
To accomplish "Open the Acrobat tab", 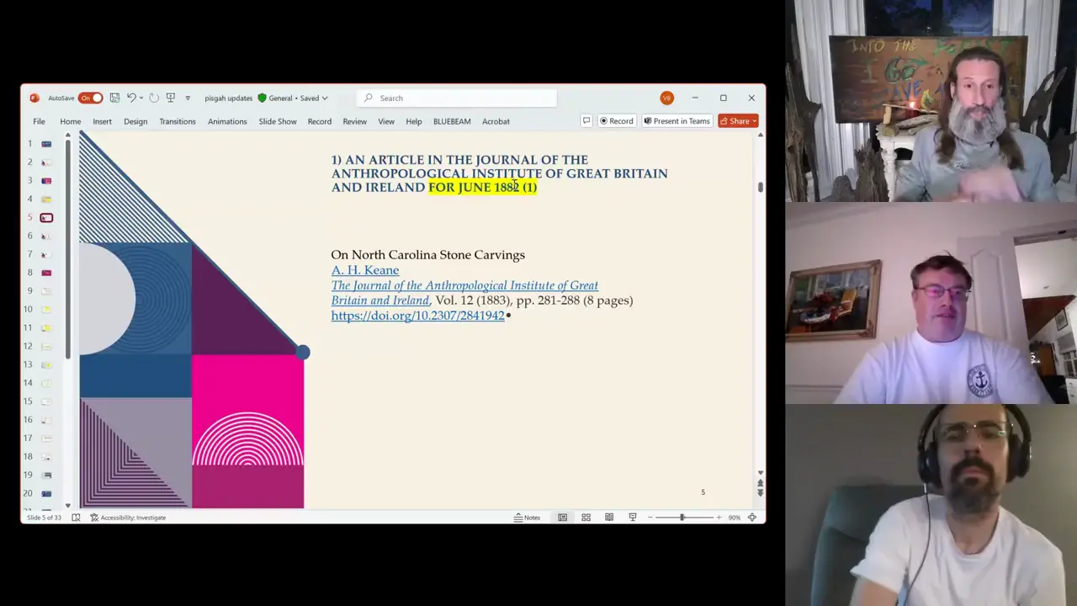I will tap(496, 121).
